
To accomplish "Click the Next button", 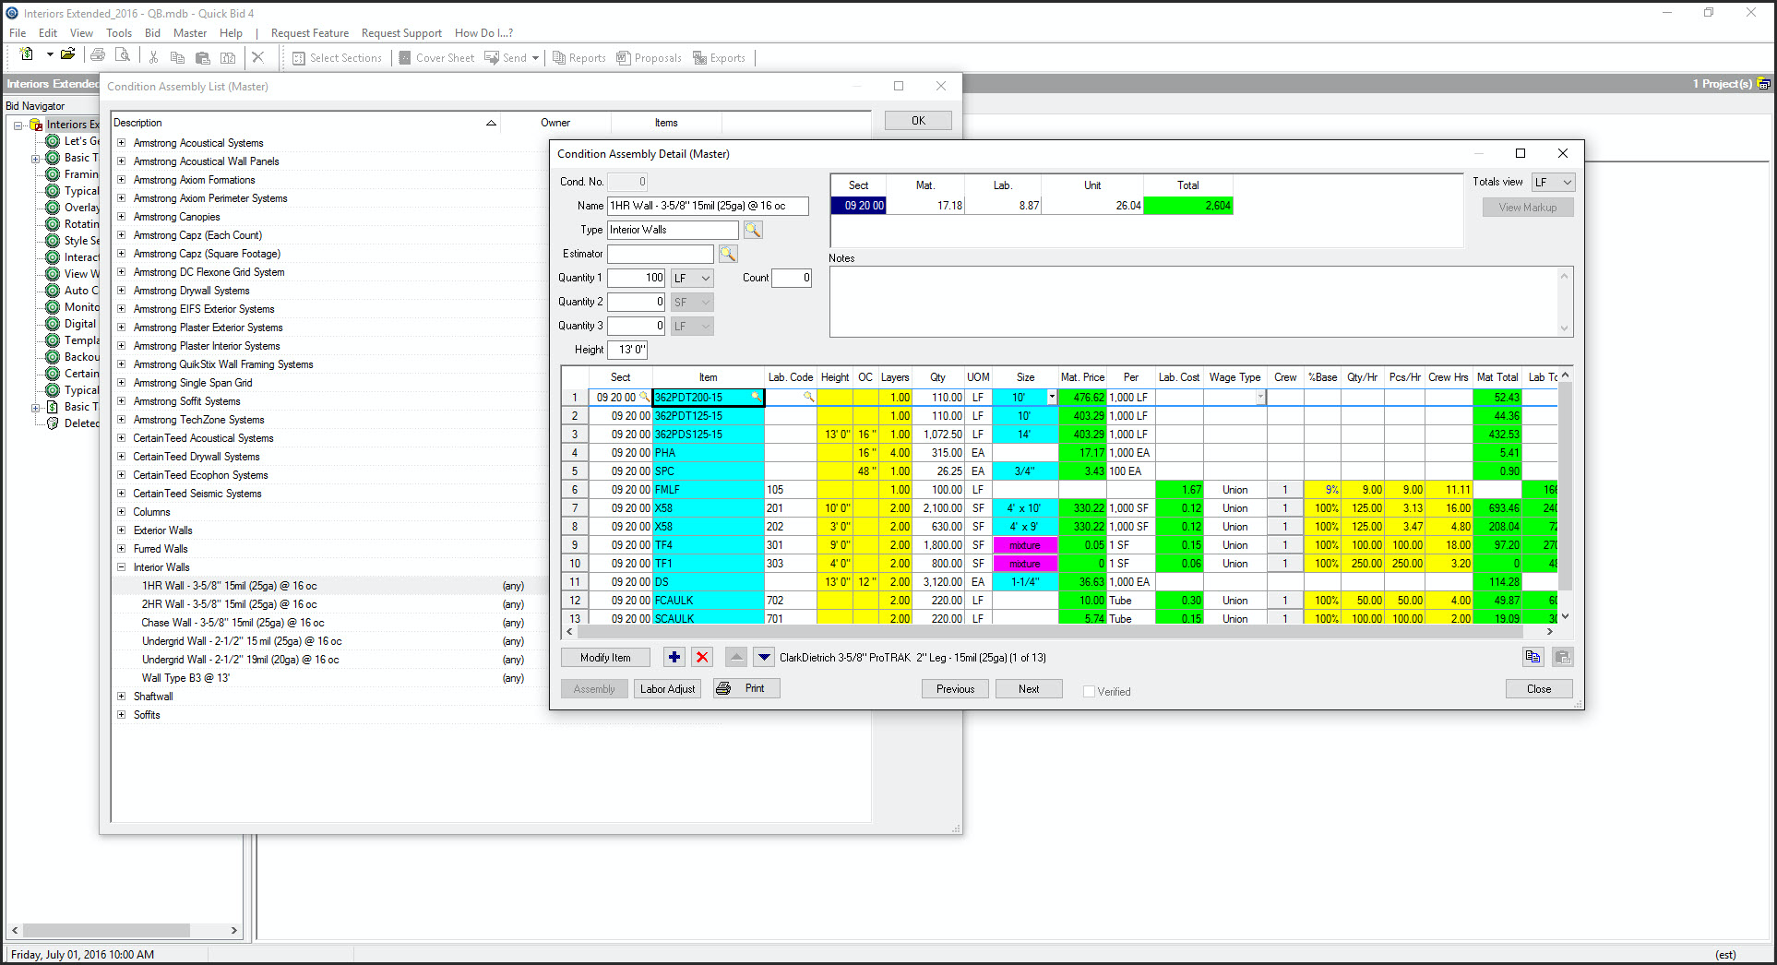I will (1029, 689).
